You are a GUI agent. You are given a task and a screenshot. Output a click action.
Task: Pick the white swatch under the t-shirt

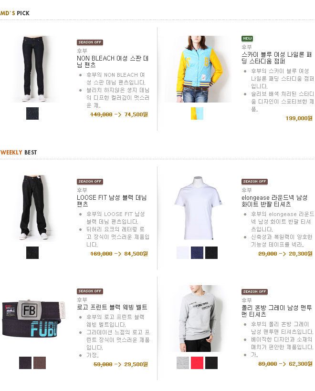point(183,253)
